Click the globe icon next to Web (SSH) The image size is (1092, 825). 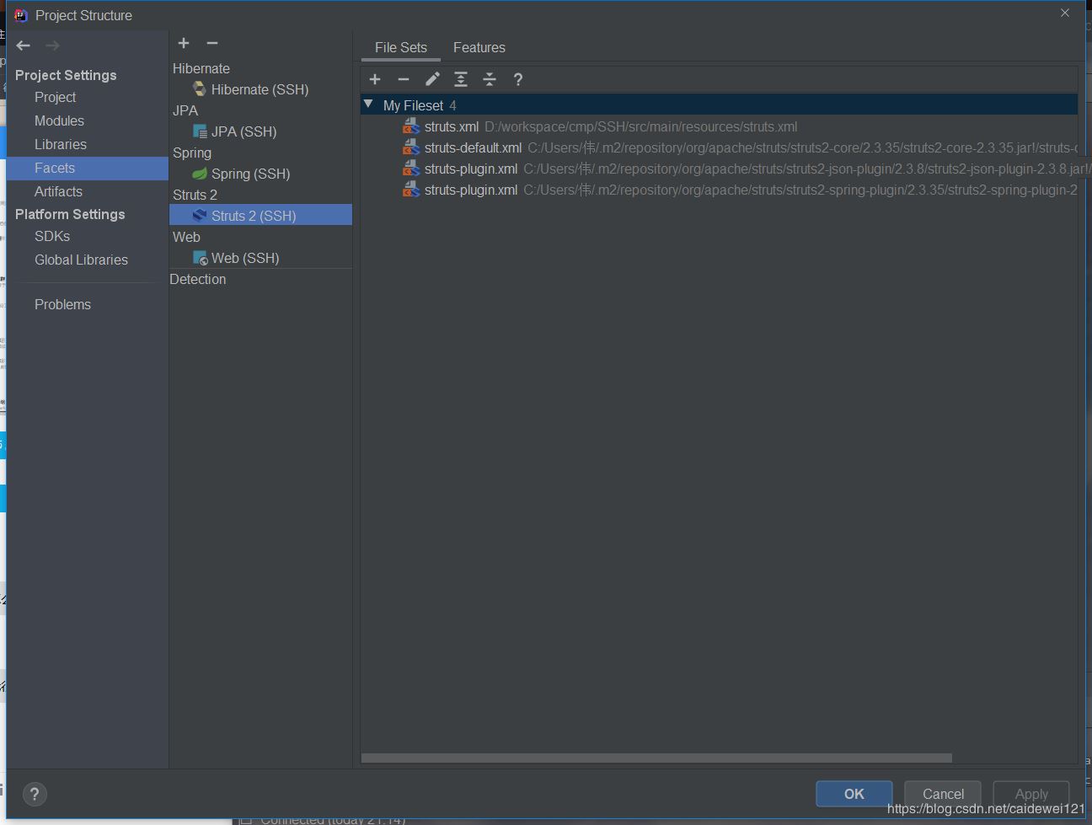pyautogui.click(x=201, y=258)
